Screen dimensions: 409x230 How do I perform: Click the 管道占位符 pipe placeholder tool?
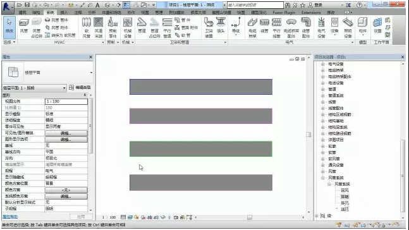pyautogui.click(x=154, y=28)
